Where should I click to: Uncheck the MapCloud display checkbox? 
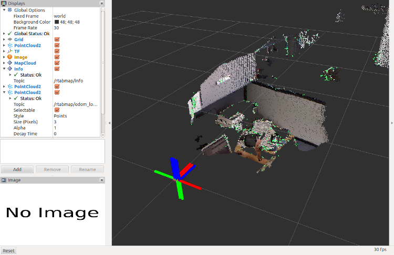coord(57,63)
